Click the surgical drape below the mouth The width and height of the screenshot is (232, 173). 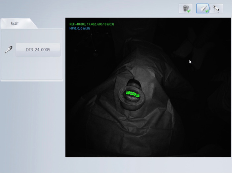pyautogui.click(x=130, y=131)
